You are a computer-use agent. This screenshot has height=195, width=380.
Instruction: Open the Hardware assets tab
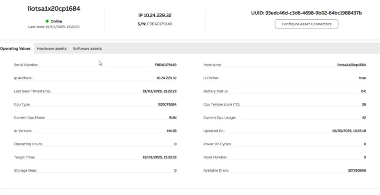click(52, 48)
